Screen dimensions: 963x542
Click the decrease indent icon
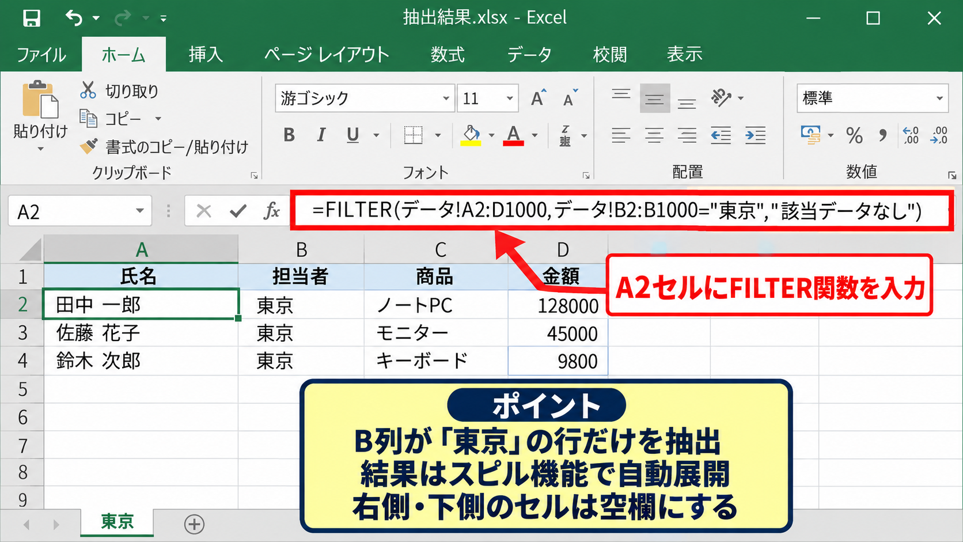tap(721, 135)
